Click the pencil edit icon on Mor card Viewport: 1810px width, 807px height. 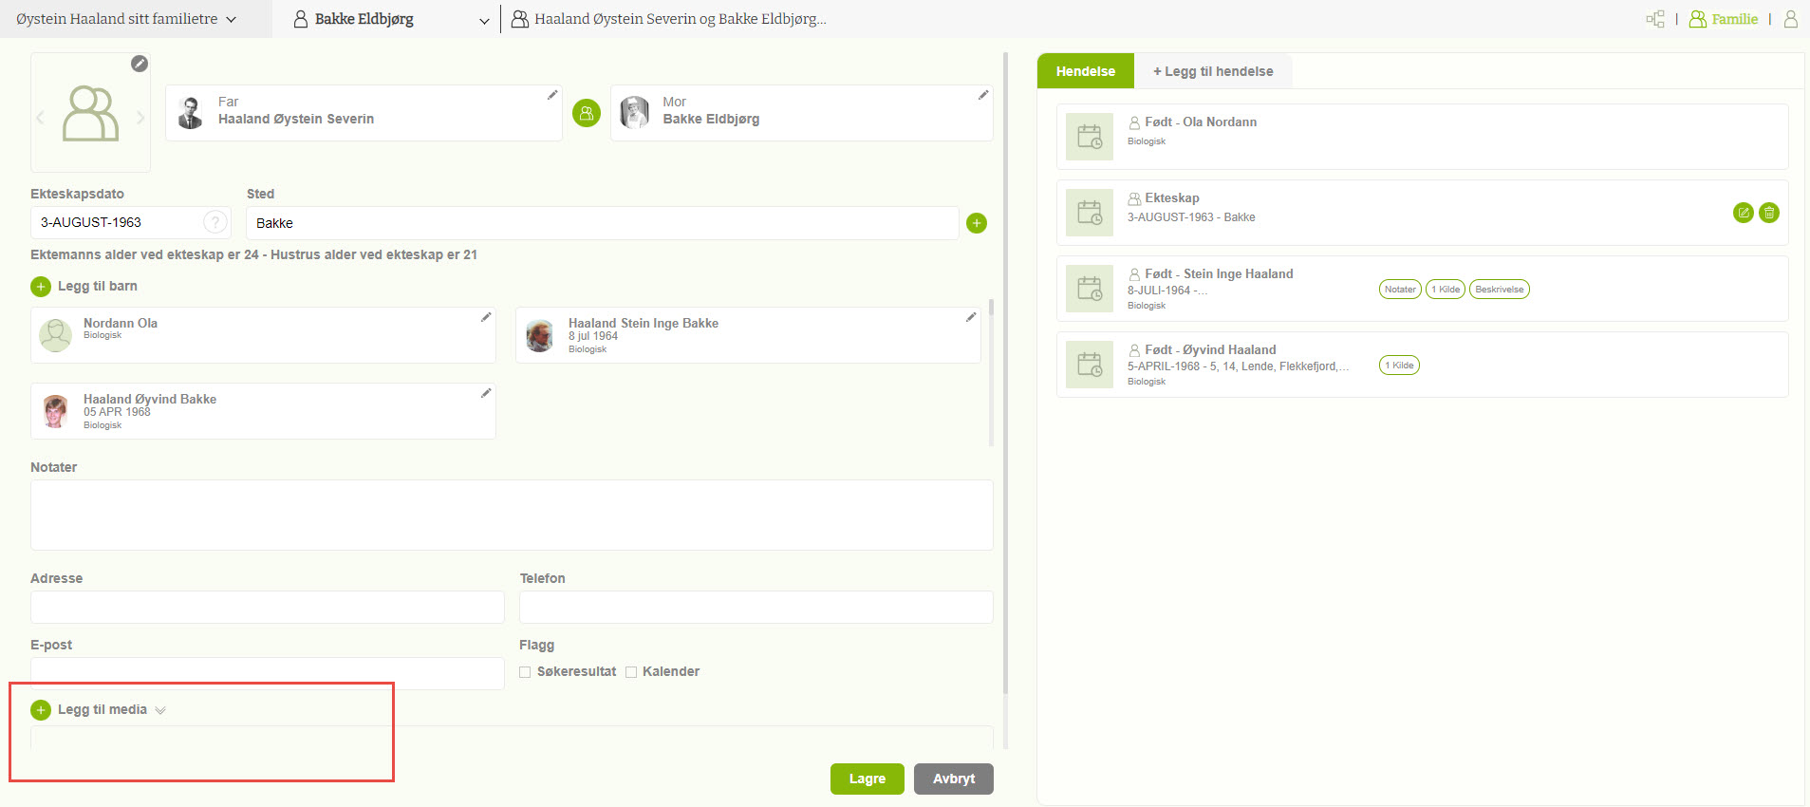coord(983,95)
